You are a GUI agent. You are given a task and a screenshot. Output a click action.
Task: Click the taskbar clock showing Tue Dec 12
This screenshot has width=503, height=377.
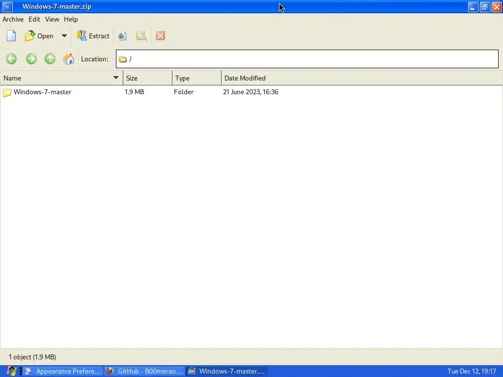tap(472, 371)
